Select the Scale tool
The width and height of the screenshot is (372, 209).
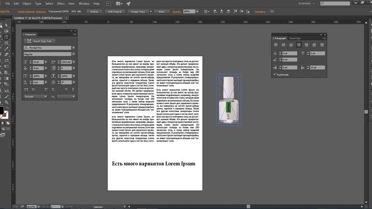(6, 60)
